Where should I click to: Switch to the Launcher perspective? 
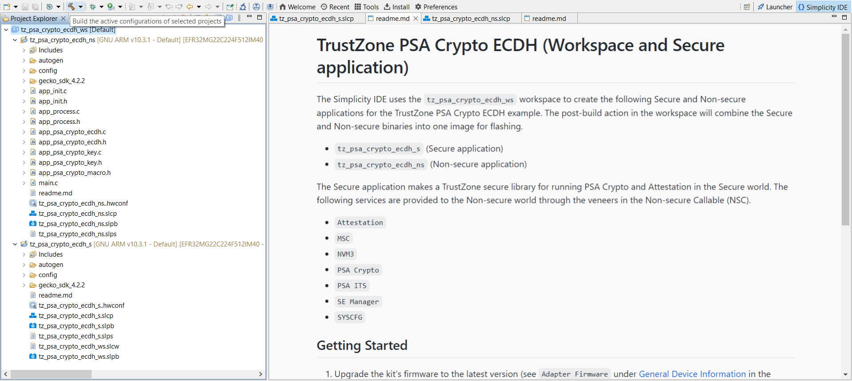click(775, 7)
